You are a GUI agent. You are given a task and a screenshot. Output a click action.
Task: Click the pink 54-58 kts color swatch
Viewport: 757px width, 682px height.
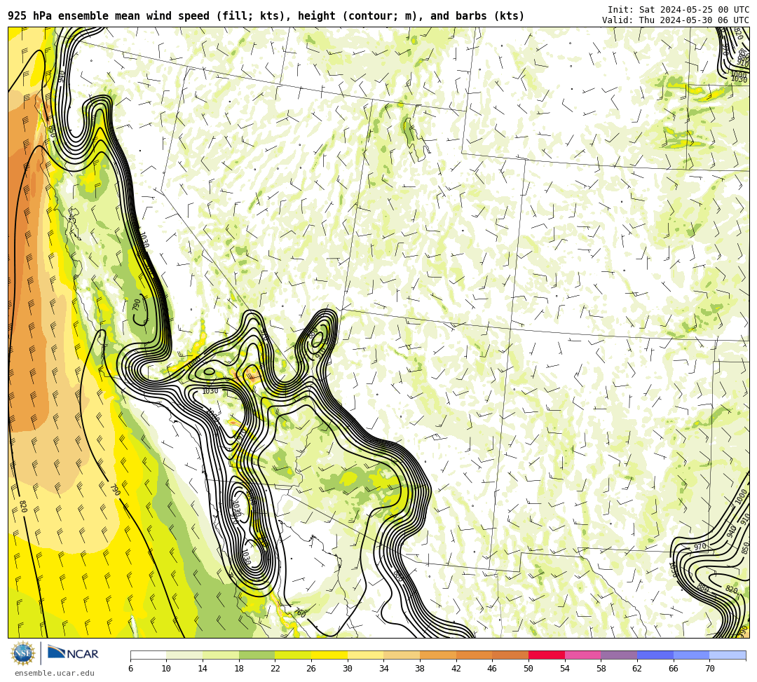click(x=582, y=655)
